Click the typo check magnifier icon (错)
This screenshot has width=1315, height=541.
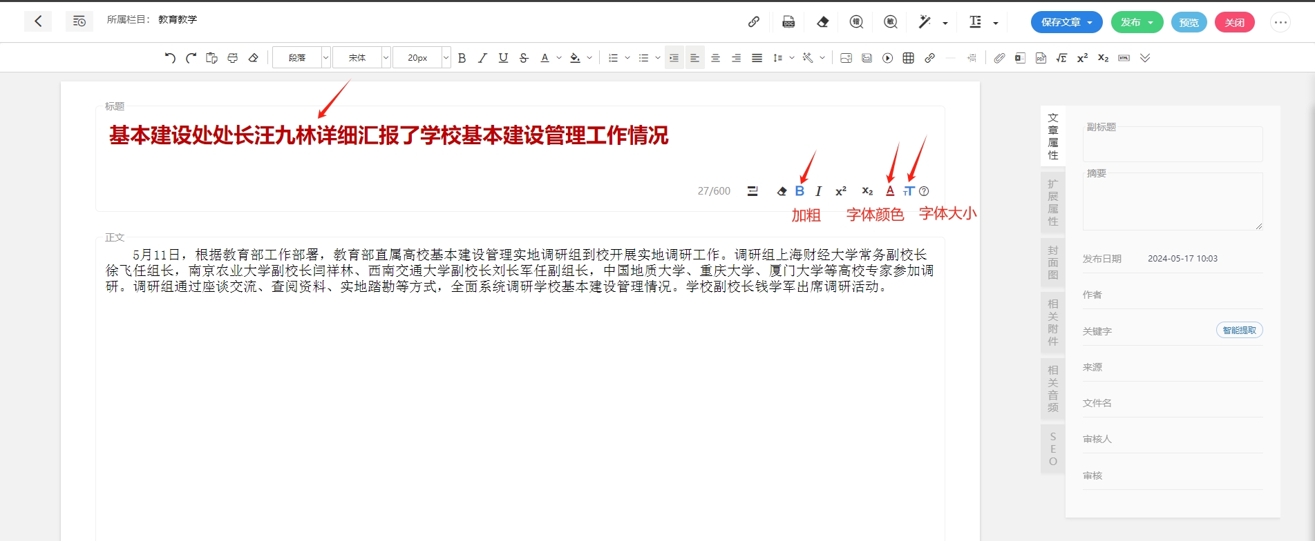tap(856, 22)
